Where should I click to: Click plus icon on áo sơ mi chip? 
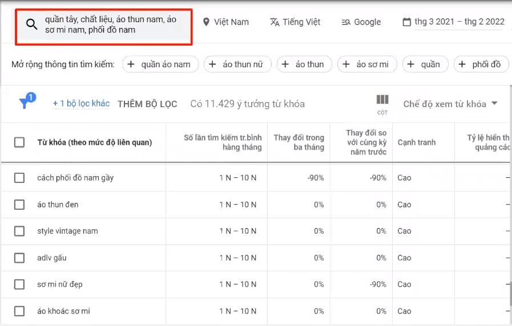point(346,64)
